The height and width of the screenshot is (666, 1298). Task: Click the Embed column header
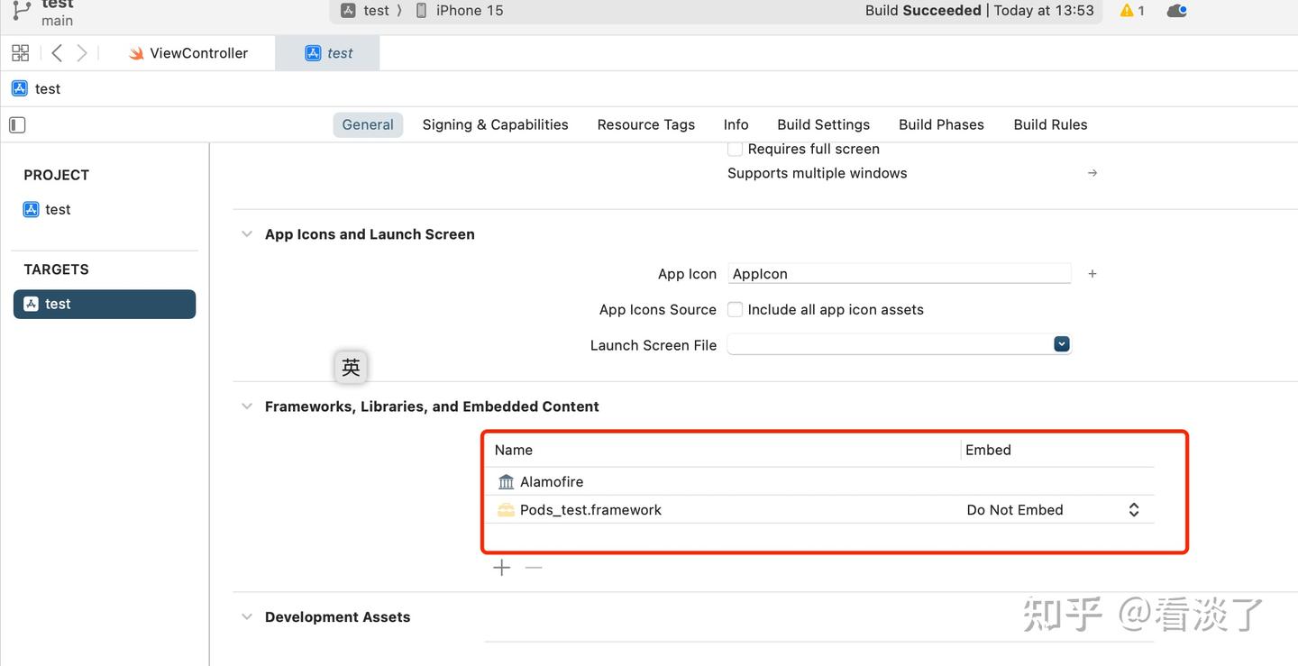pyautogui.click(x=988, y=450)
